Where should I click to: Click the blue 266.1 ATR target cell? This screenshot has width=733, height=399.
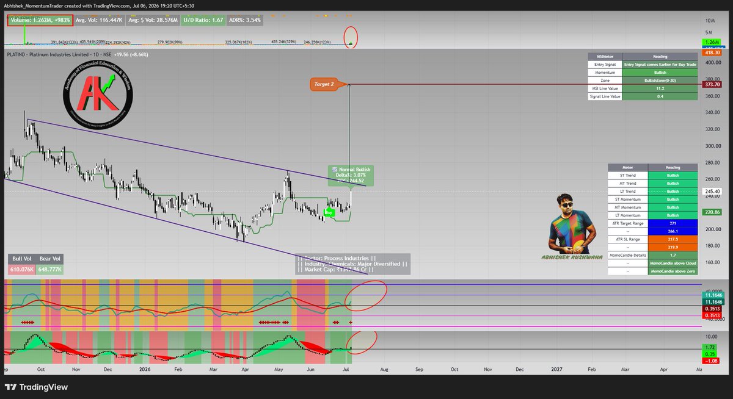click(x=673, y=231)
